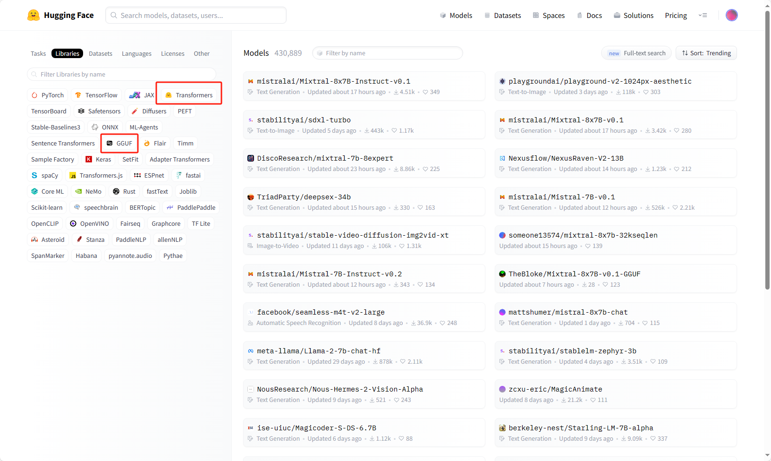
Task: Select the Libraries filter tab
Action: (68, 53)
